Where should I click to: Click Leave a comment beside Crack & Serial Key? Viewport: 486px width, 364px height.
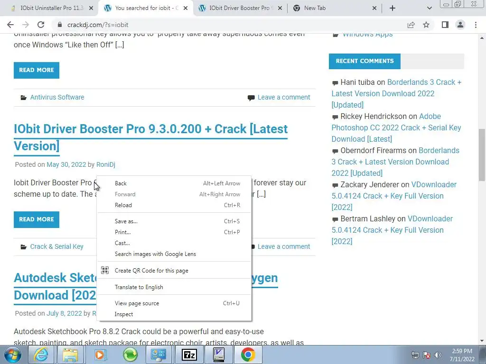pos(284,246)
